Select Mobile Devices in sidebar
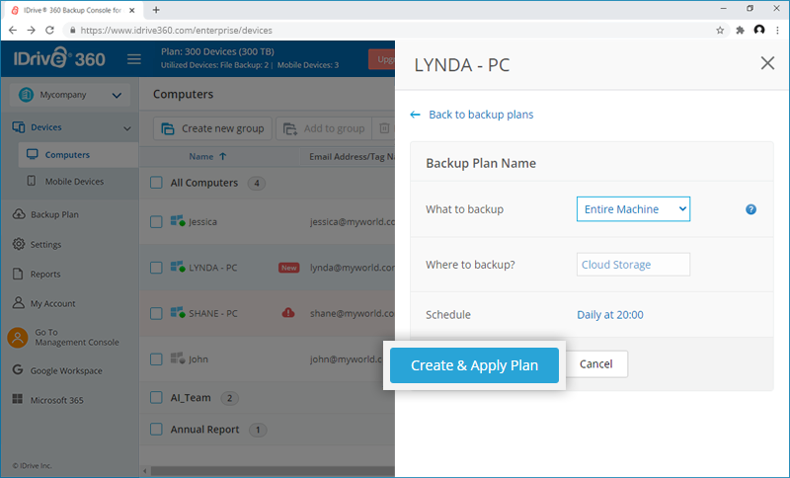The height and width of the screenshot is (478, 790). tap(73, 182)
